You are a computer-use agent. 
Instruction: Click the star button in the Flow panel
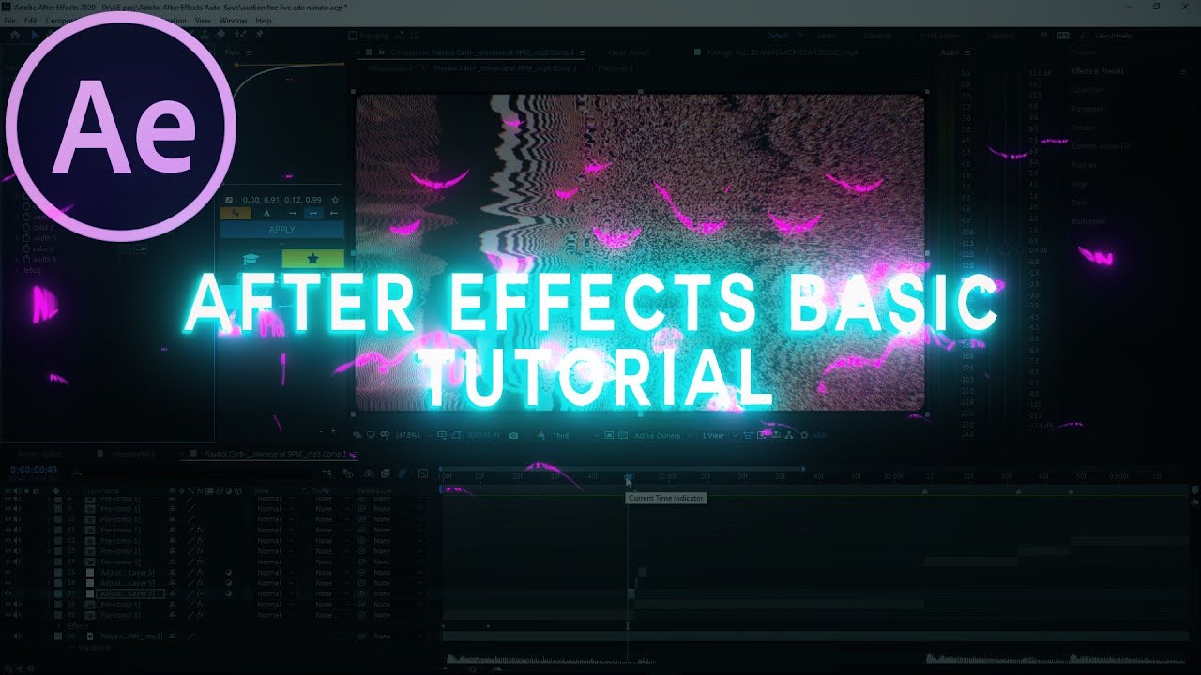click(x=312, y=259)
